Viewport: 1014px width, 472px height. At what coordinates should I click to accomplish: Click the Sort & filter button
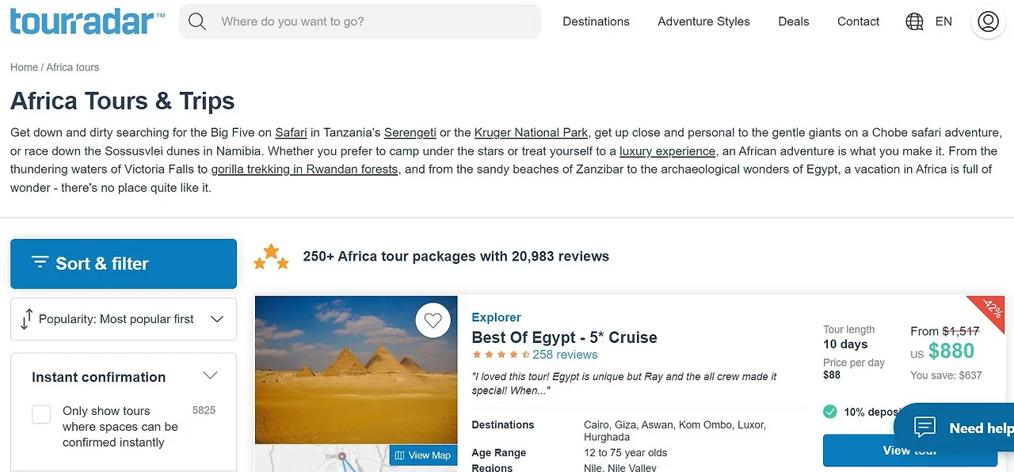124,264
